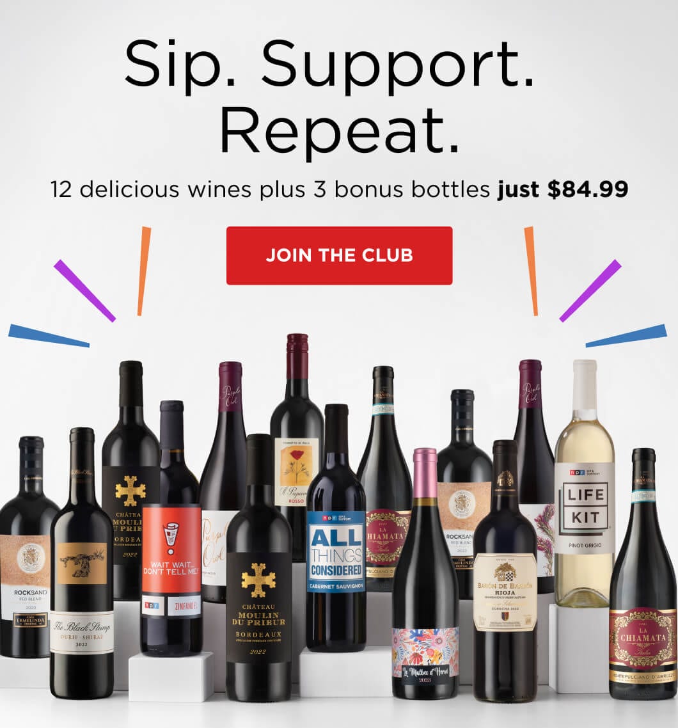This screenshot has width=678, height=728.
Task: Click the orange burst line left of button
Action: (x=144, y=271)
